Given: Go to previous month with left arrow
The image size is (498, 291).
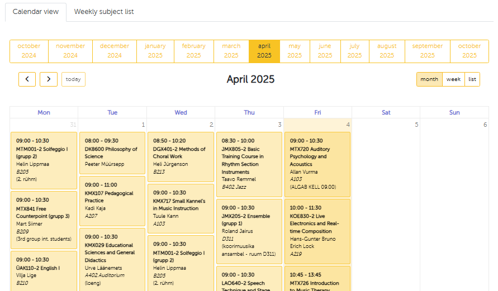Looking at the screenshot, I should [x=27, y=79].
